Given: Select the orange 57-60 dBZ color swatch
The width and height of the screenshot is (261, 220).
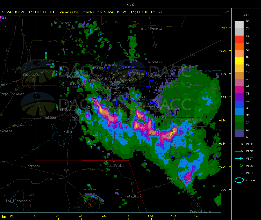Looking at the screenshot, I should 239,47.
